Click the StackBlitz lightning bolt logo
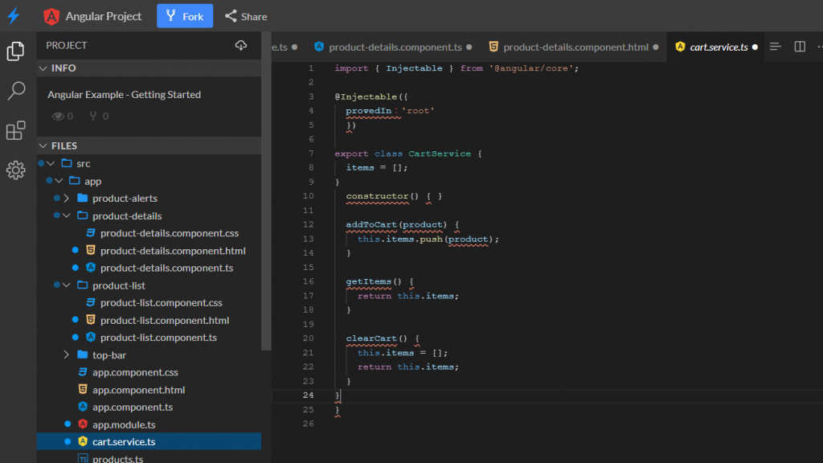This screenshot has height=463, width=823. [13, 16]
